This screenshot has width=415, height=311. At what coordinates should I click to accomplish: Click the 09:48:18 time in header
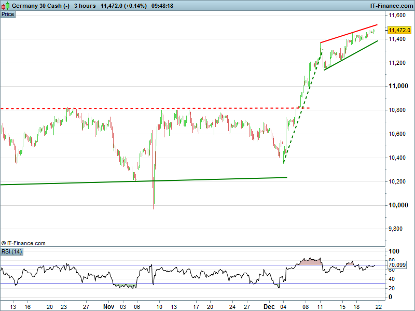tap(162, 6)
